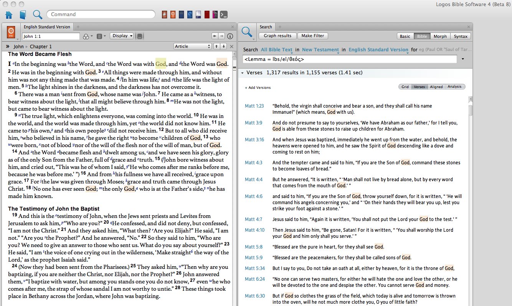Open the orange ESV shortcut in top toolbar

(x=173, y=15)
